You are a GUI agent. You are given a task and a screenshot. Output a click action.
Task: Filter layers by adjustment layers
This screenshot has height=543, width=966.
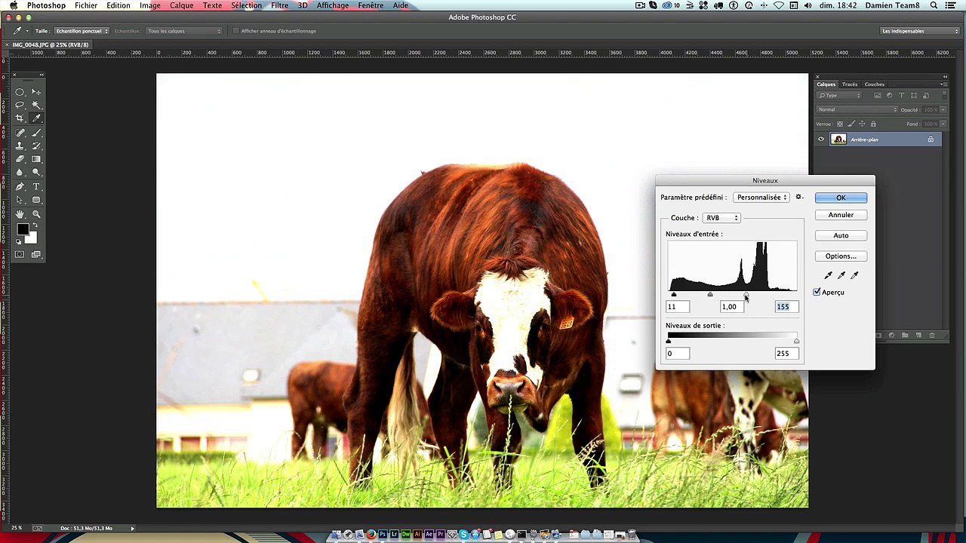pyautogui.click(x=889, y=95)
